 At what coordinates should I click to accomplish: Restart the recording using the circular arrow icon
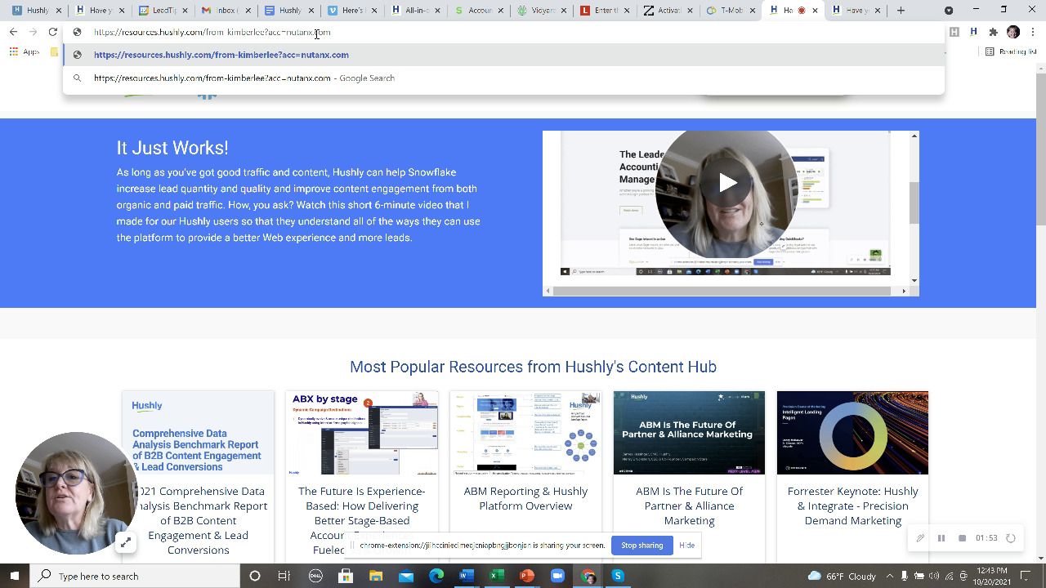(1011, 538)
